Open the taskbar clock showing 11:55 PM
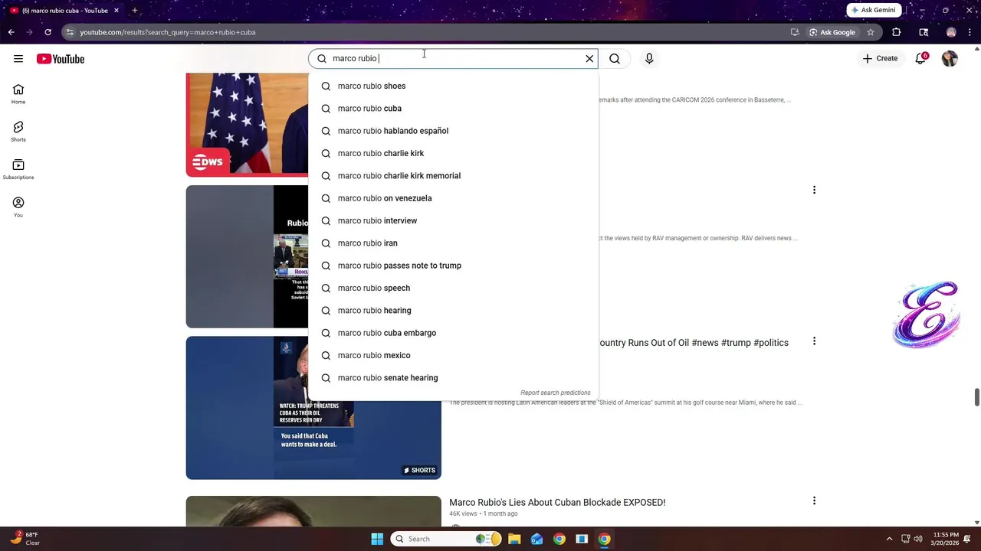The height and width of the screenshot is (551, 981). [947, 539]
